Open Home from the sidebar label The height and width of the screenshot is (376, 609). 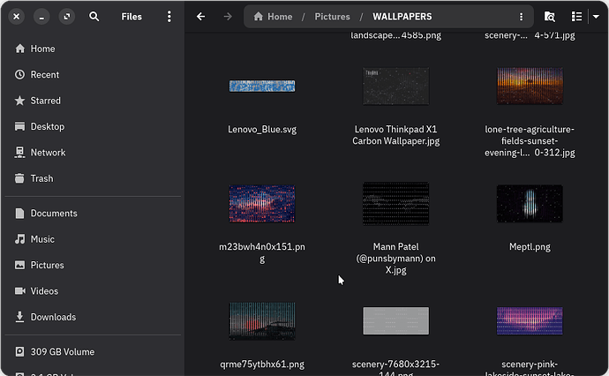click(x=42, y=49)
